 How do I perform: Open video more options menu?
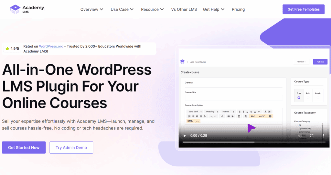pos(323,136)
